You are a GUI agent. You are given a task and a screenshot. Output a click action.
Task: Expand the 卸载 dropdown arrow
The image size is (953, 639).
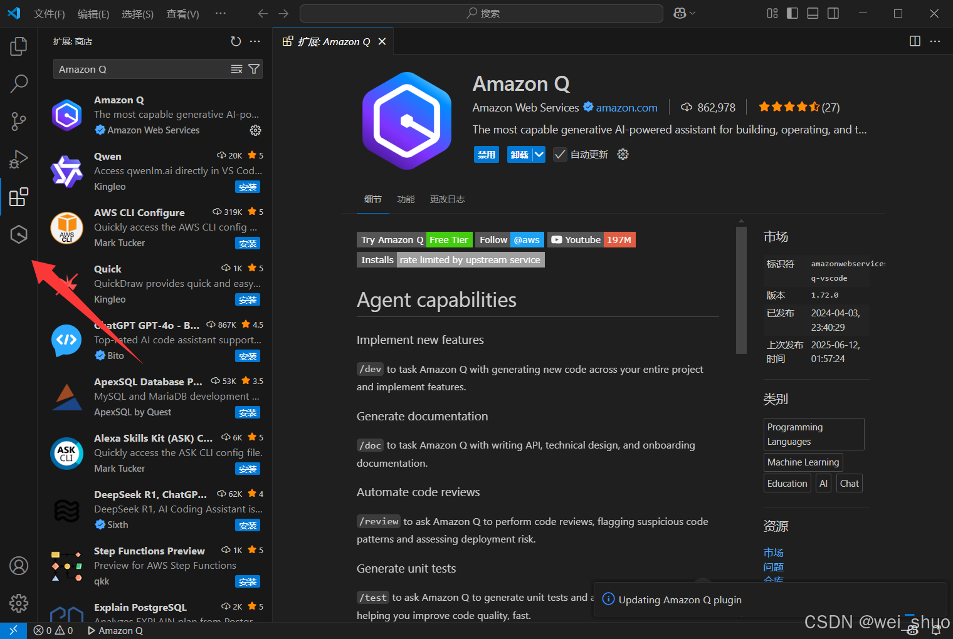click(x=539, y=154)
